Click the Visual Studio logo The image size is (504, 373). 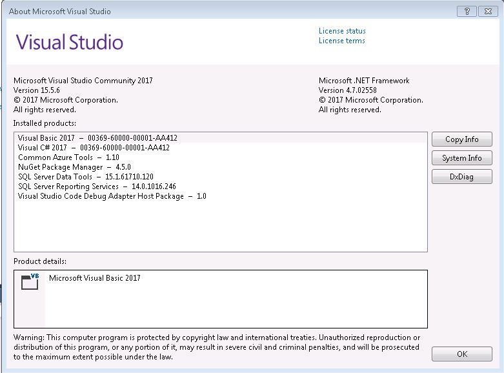70,42
